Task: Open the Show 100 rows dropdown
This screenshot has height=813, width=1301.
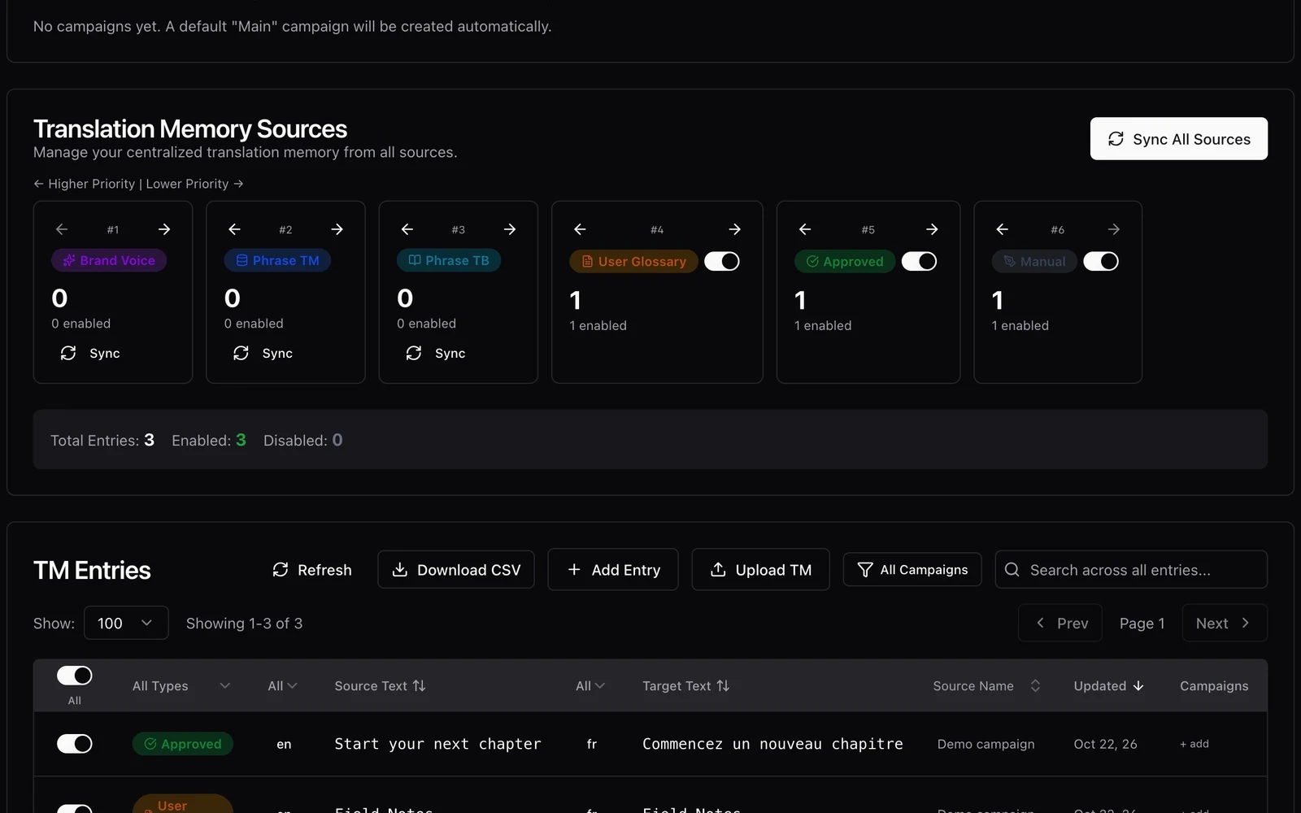Action: click(126, 623)
